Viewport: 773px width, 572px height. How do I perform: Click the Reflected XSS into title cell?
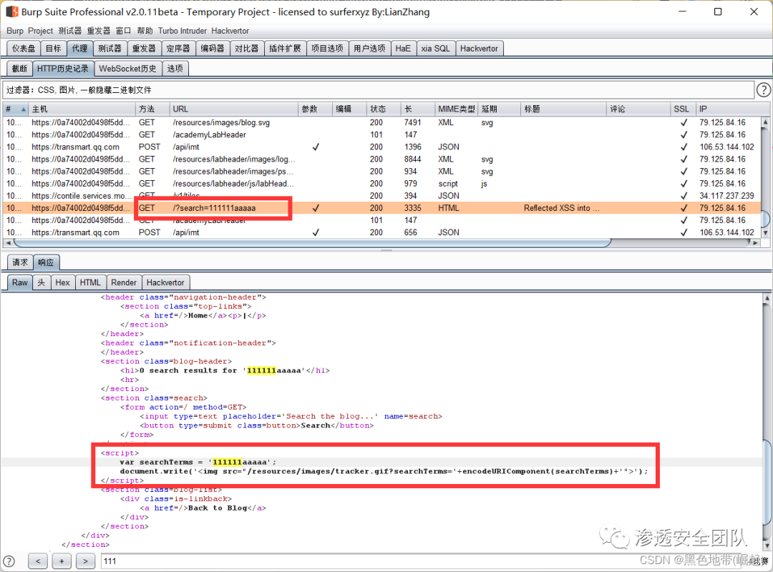coord(563,208)
